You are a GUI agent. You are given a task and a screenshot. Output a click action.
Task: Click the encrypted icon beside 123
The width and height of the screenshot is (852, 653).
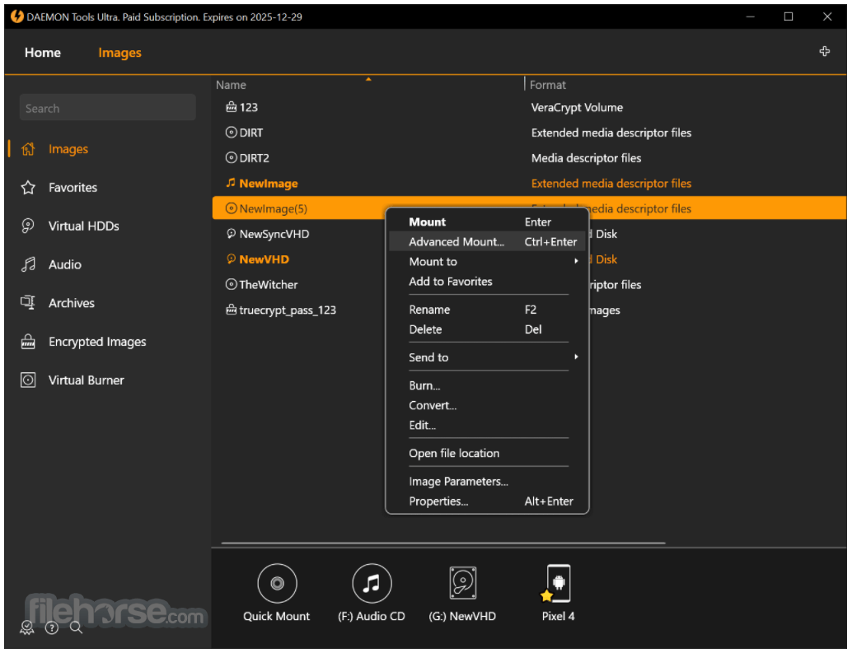231,107
